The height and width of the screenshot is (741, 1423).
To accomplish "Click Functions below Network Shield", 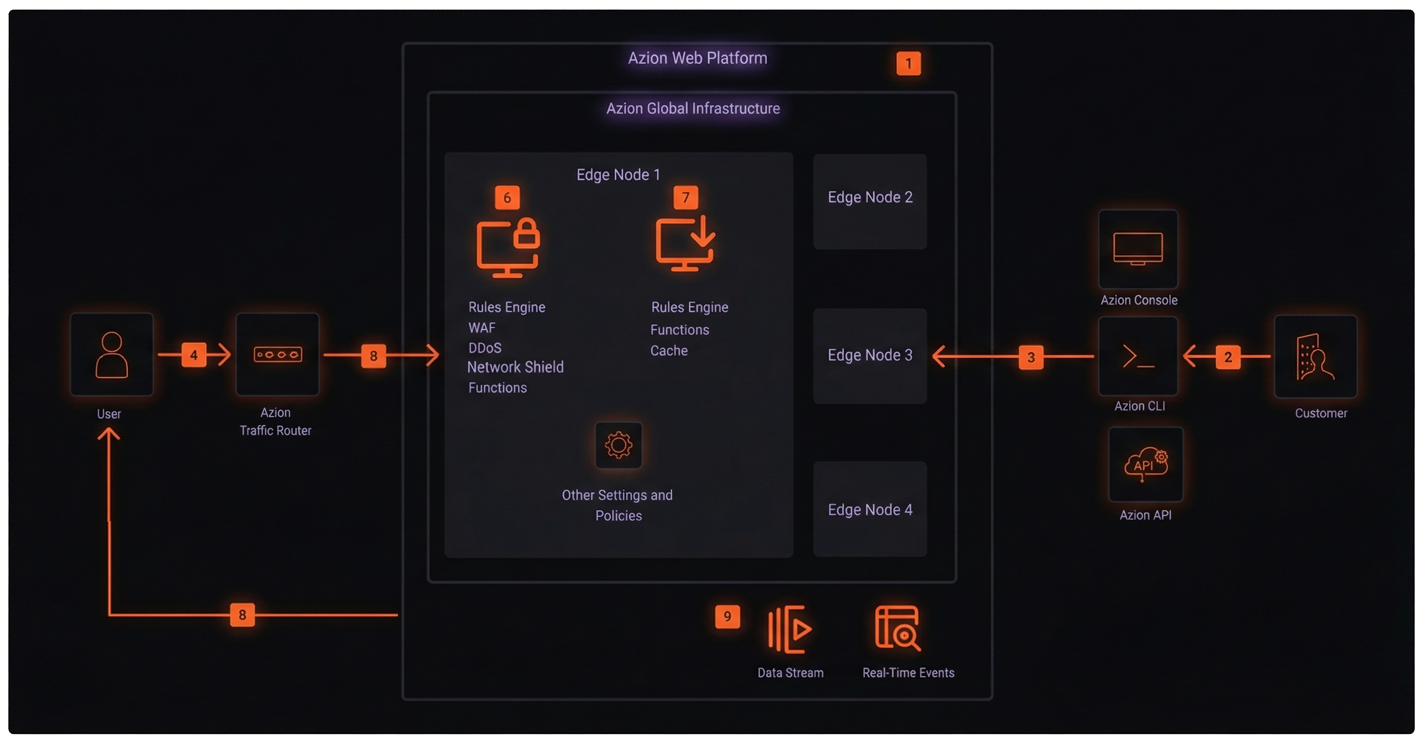I will [x=498, y=388].
